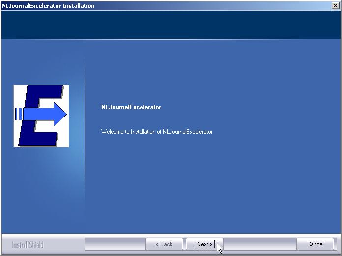The height and width of the screenshot is (256, 342).
Task: Click the 'Welcome to Installation' text
Action: (x=157, y=132)
